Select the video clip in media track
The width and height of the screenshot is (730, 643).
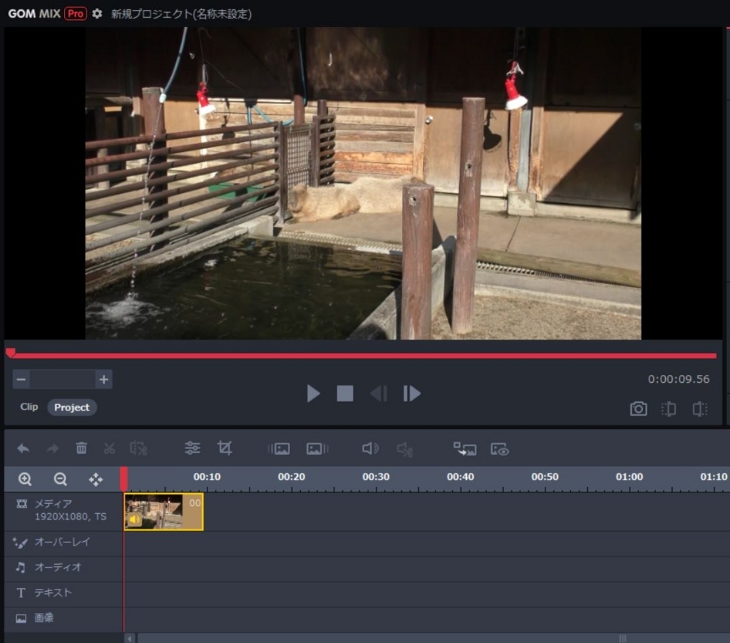point(164,512)
